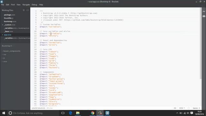Click the '// Core variables and mixins' comment
The height and width of the screenshot is (116, 206).
click(55, 31)
